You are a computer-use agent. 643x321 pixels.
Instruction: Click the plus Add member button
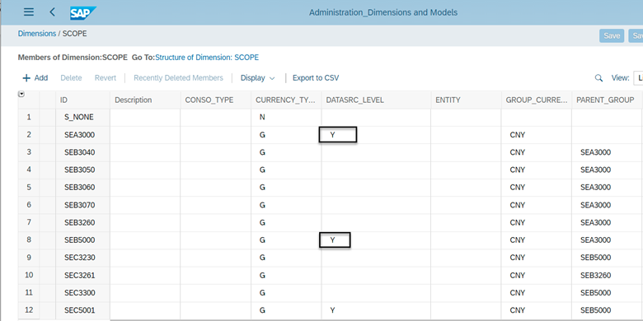pyautogui.click(x=35, y=78)
